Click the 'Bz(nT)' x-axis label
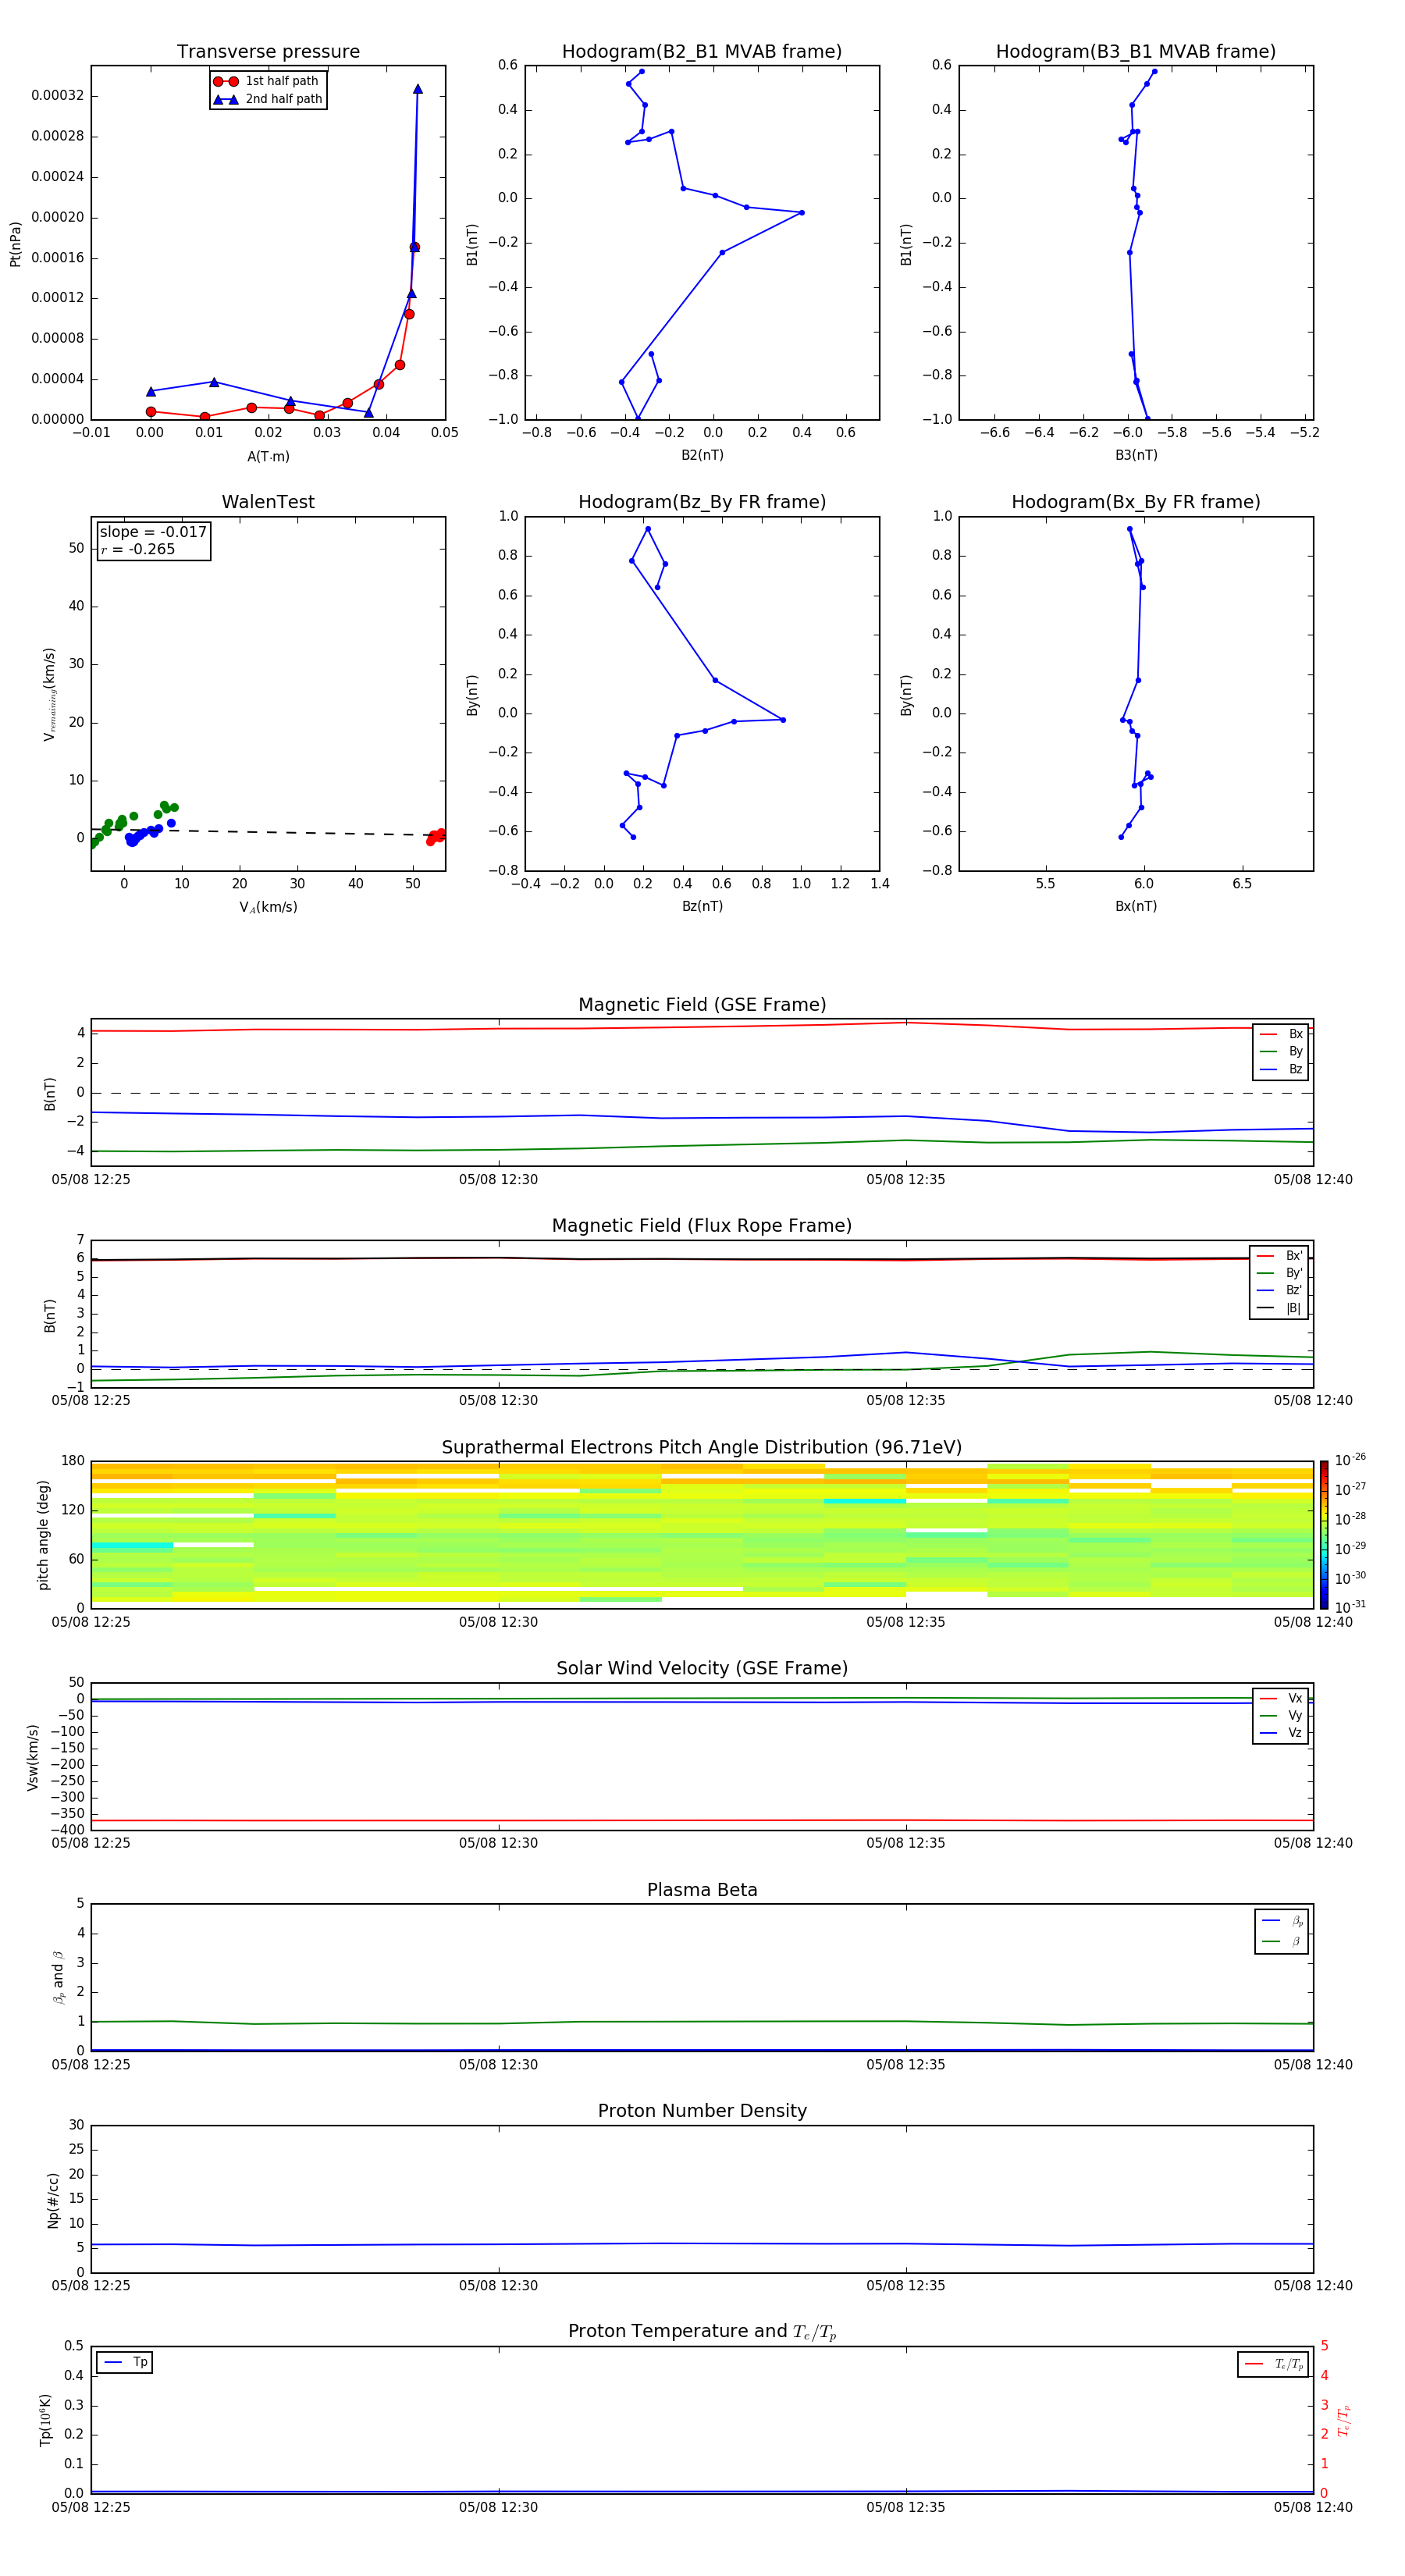The image size is (1405, 2576). tap(702, 906)
